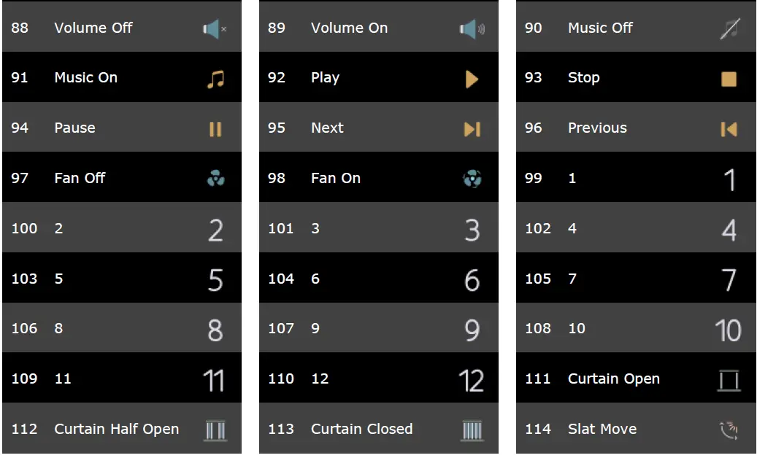Click the orange Pause bars icon

pyautogui.click(x=215, y=129)
